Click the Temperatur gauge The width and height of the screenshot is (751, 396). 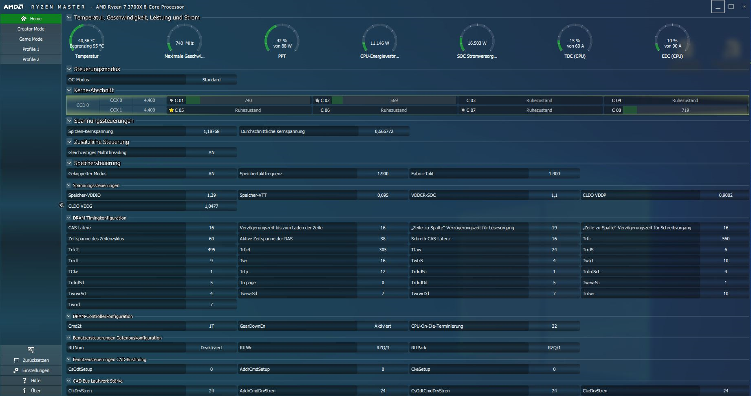click(87, 41)
